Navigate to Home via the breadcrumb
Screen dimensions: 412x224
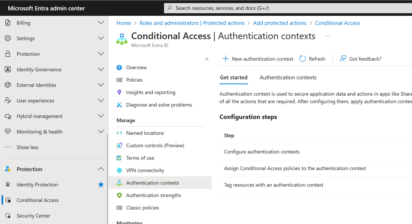pyautogui.click(x=124, y=23)
